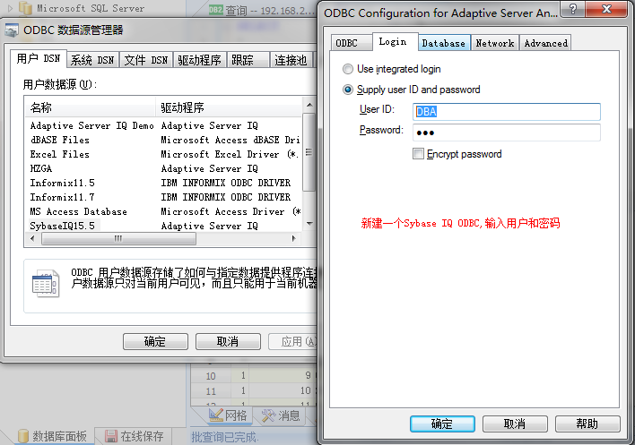Click 取消 in ODBC 数据源管理器 window
The height and width of the screenshot is (445, 635).
[x=228, y=341]
